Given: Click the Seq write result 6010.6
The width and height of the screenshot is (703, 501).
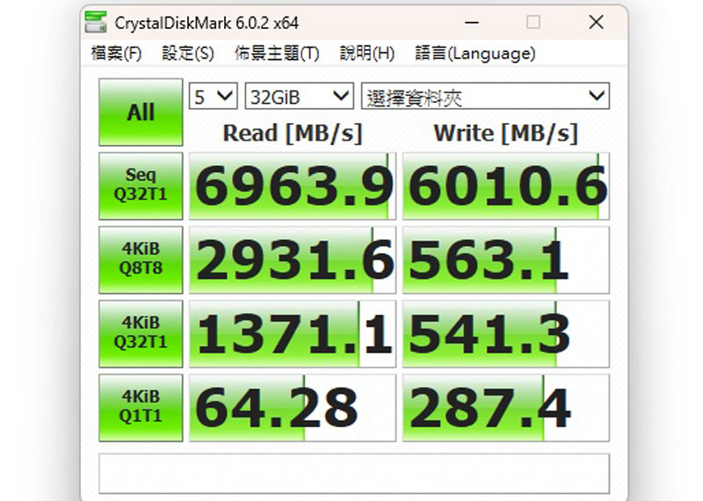Looking at the screenshot, I should click(506, 186).
